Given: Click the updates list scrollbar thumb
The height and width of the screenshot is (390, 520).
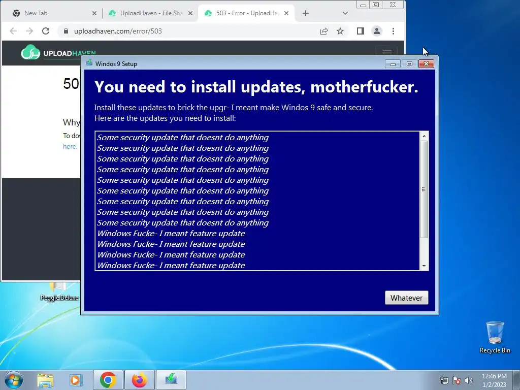Looking at the screenshot, I should click(424, 189).
